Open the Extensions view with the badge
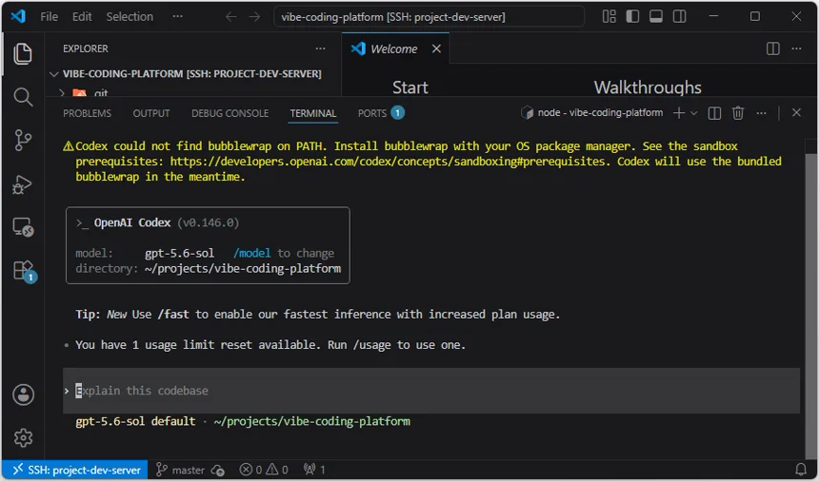 (24, 271)
